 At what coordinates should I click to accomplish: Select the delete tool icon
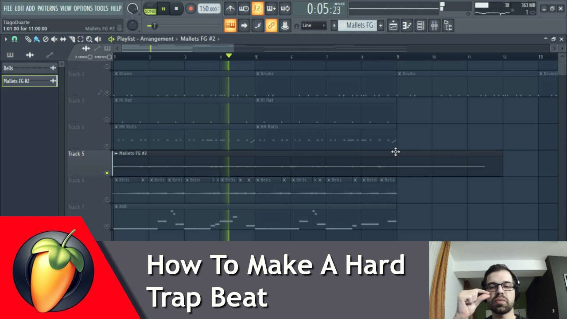(x=45, y=39)
